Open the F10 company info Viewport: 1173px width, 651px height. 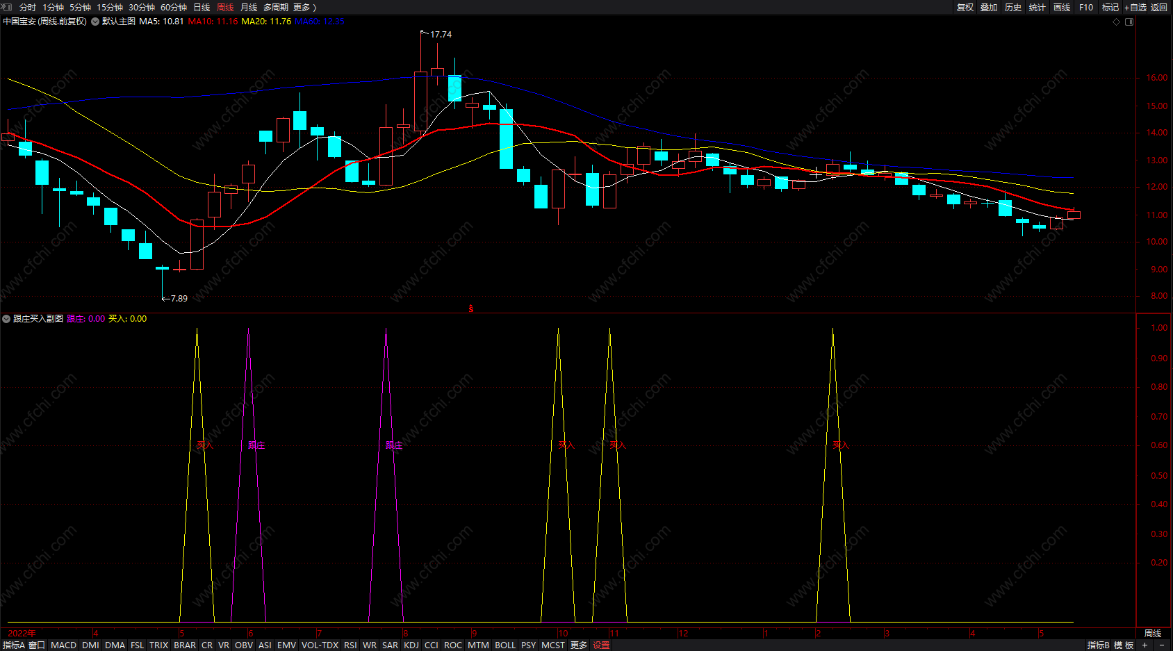[x=1086, y=7]
